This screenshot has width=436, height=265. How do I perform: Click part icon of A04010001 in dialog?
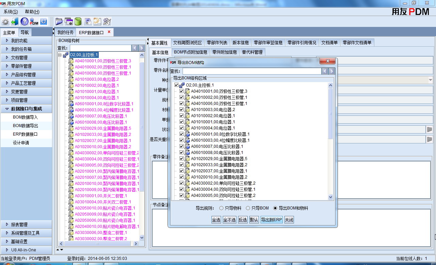(187, 91)
